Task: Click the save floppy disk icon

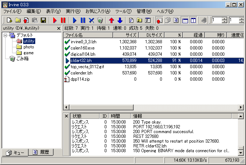Action: pos(43,20)
